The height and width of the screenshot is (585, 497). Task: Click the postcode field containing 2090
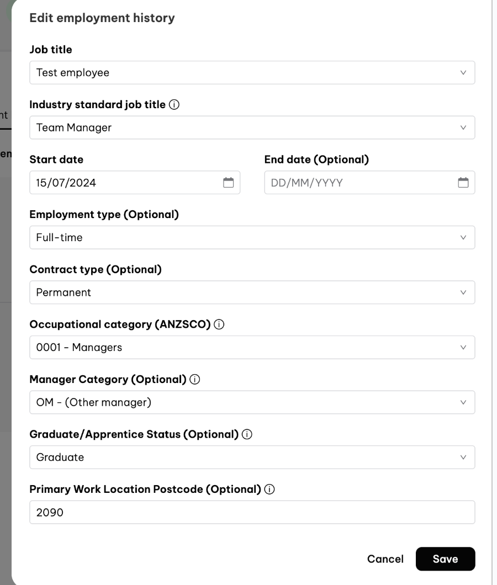[x=252, y=512]
